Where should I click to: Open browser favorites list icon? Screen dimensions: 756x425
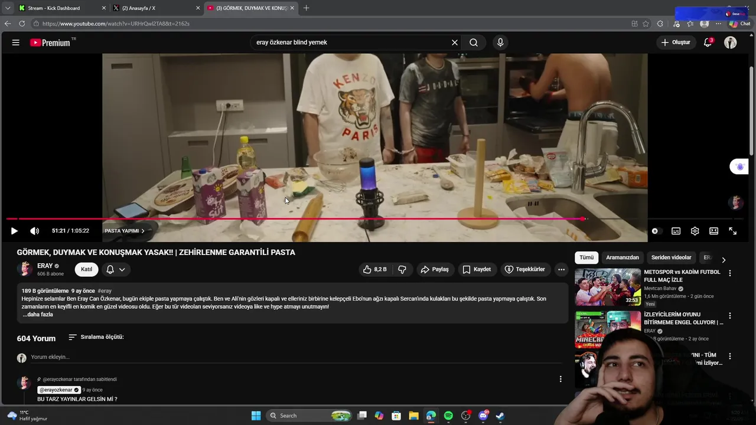point(690,24)
